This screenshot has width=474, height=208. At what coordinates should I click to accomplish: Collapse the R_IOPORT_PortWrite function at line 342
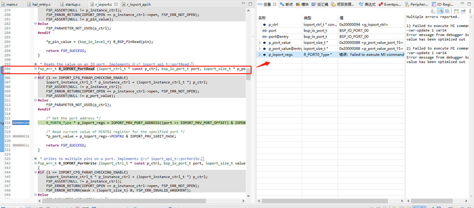tap(36, 163)
